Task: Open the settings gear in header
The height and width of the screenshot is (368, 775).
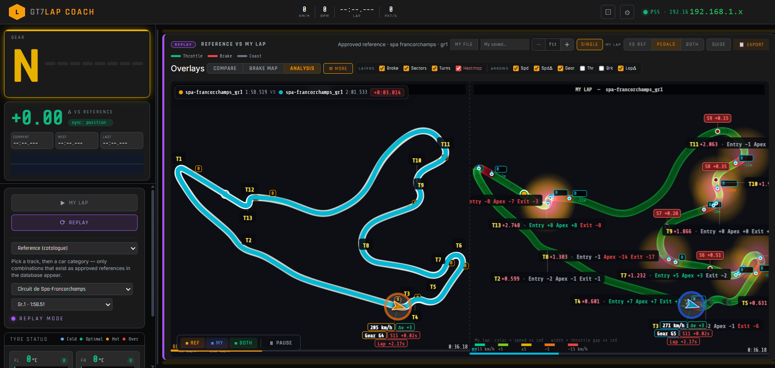Action: click(x=627, y=12)
